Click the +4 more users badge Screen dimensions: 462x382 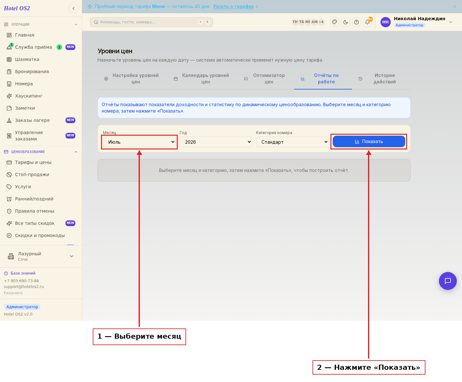click(321, 22)
